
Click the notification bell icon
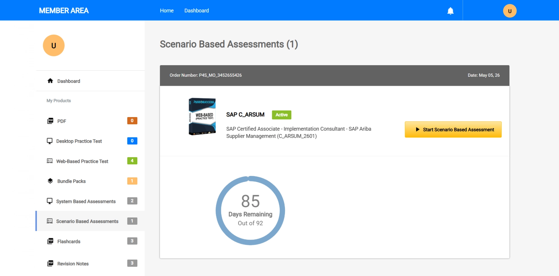click(x=450, y=11)
